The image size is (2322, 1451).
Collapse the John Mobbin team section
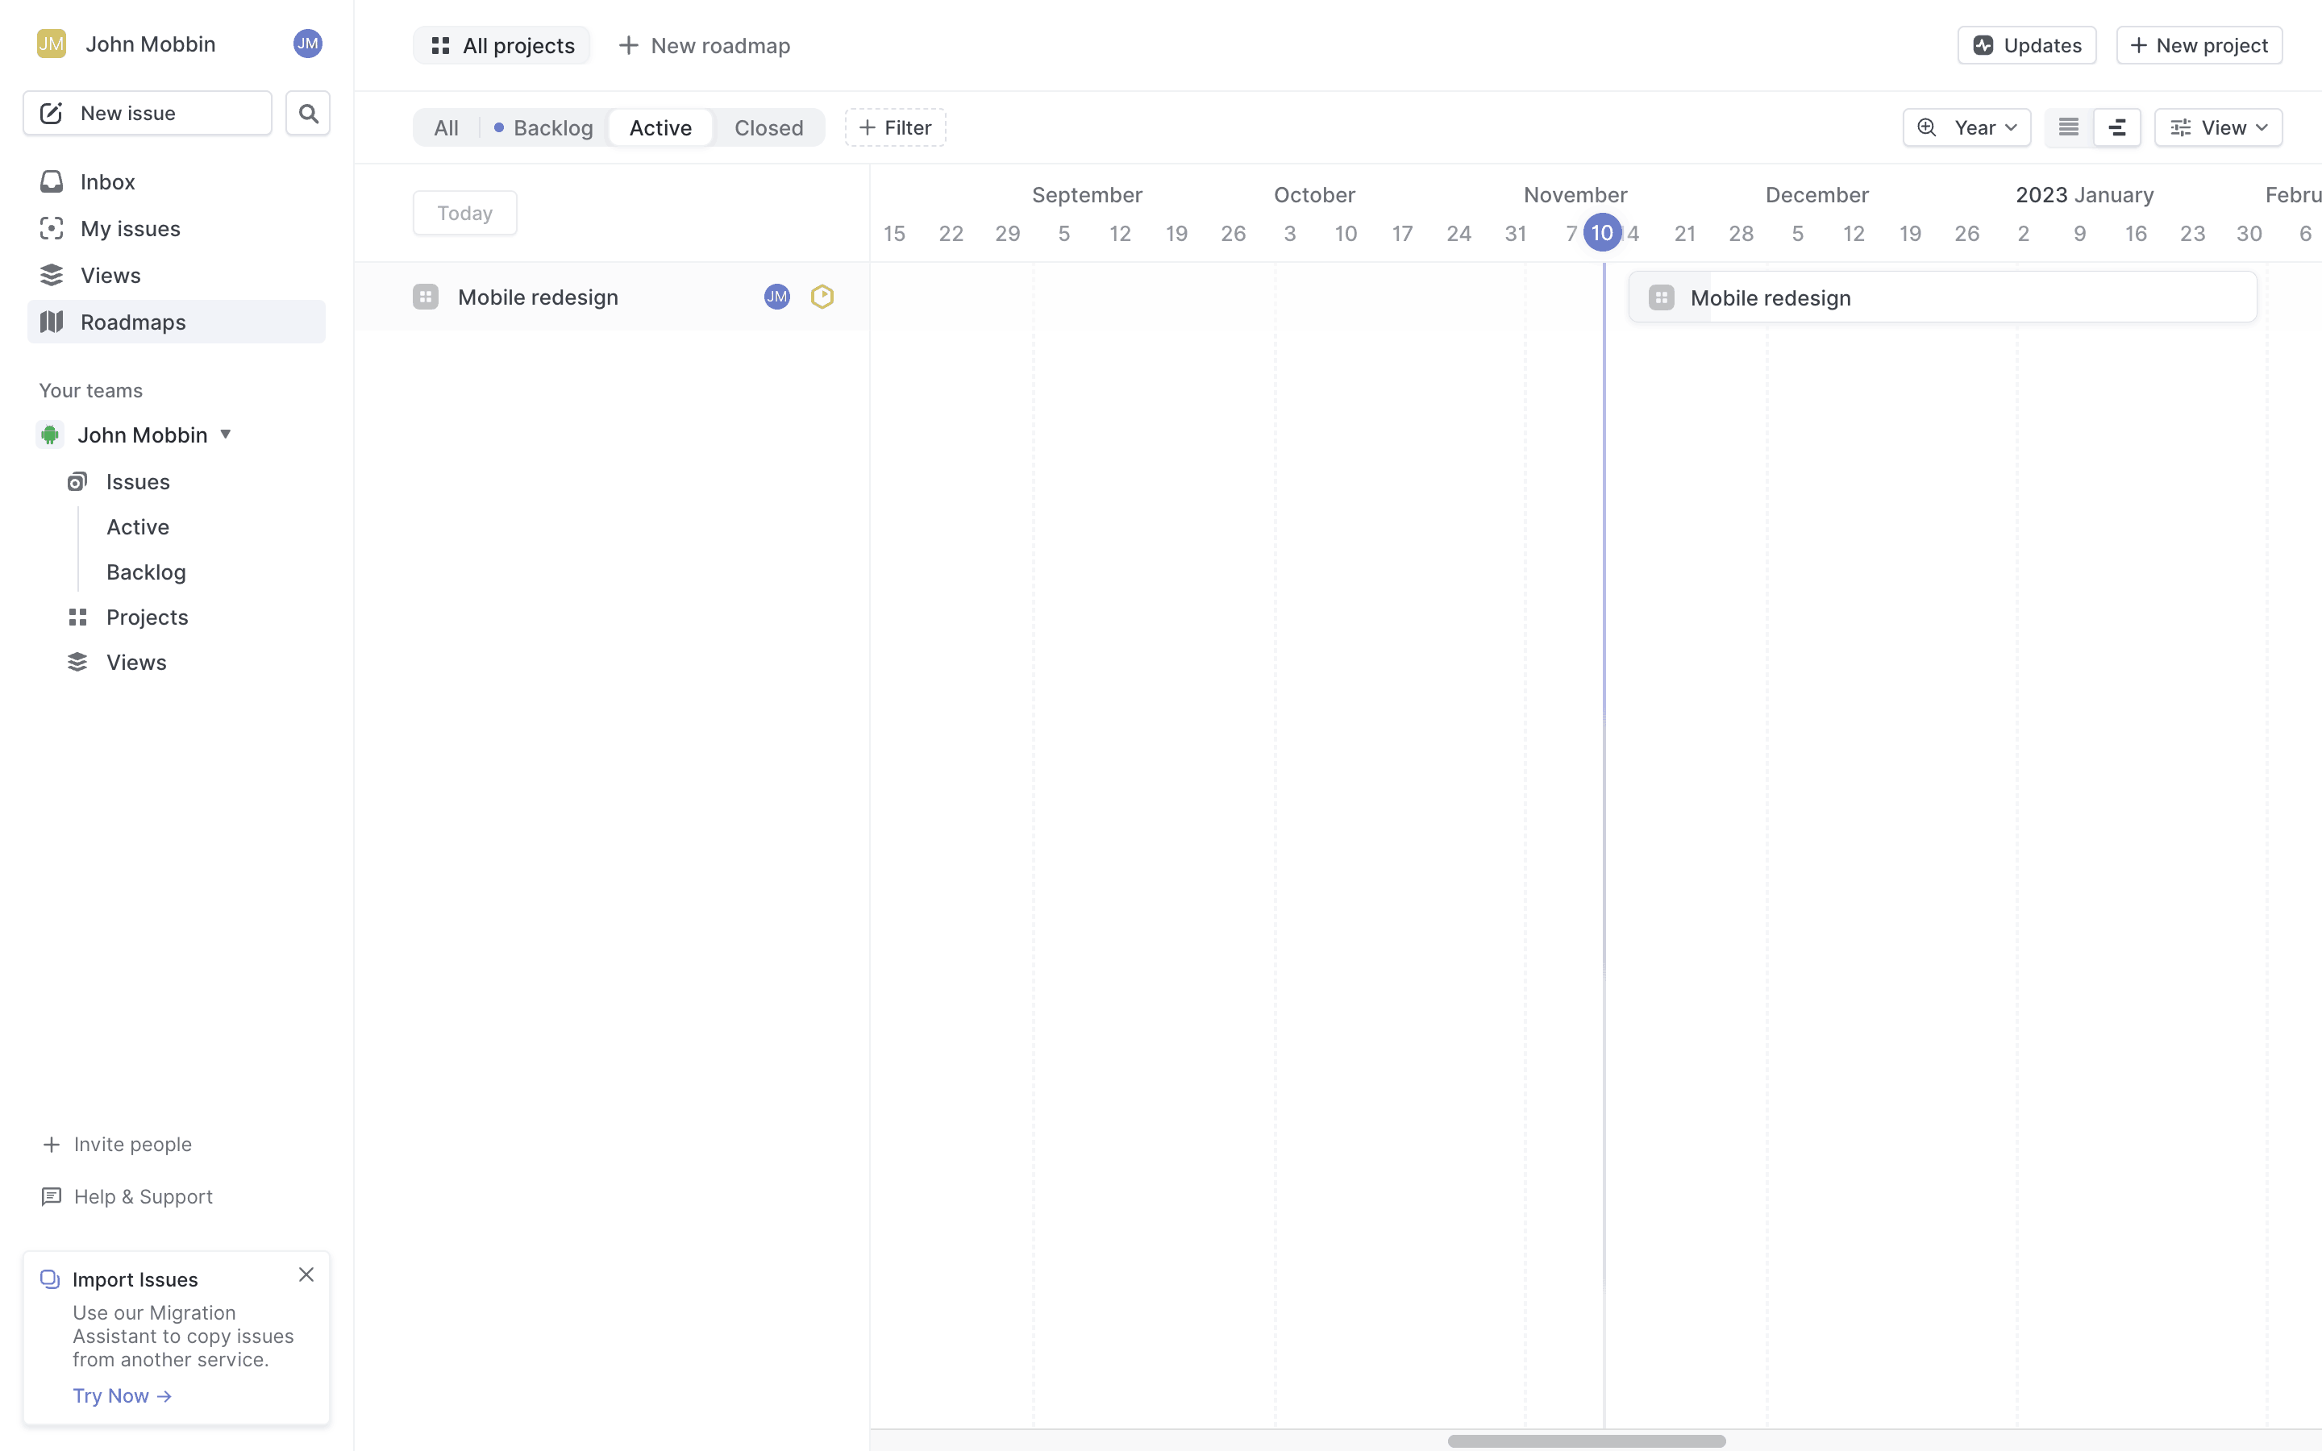click(x=226, y=434)
